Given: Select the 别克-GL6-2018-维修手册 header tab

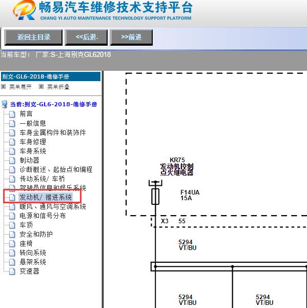Looking at the screenshot, I should click(51, 76).
